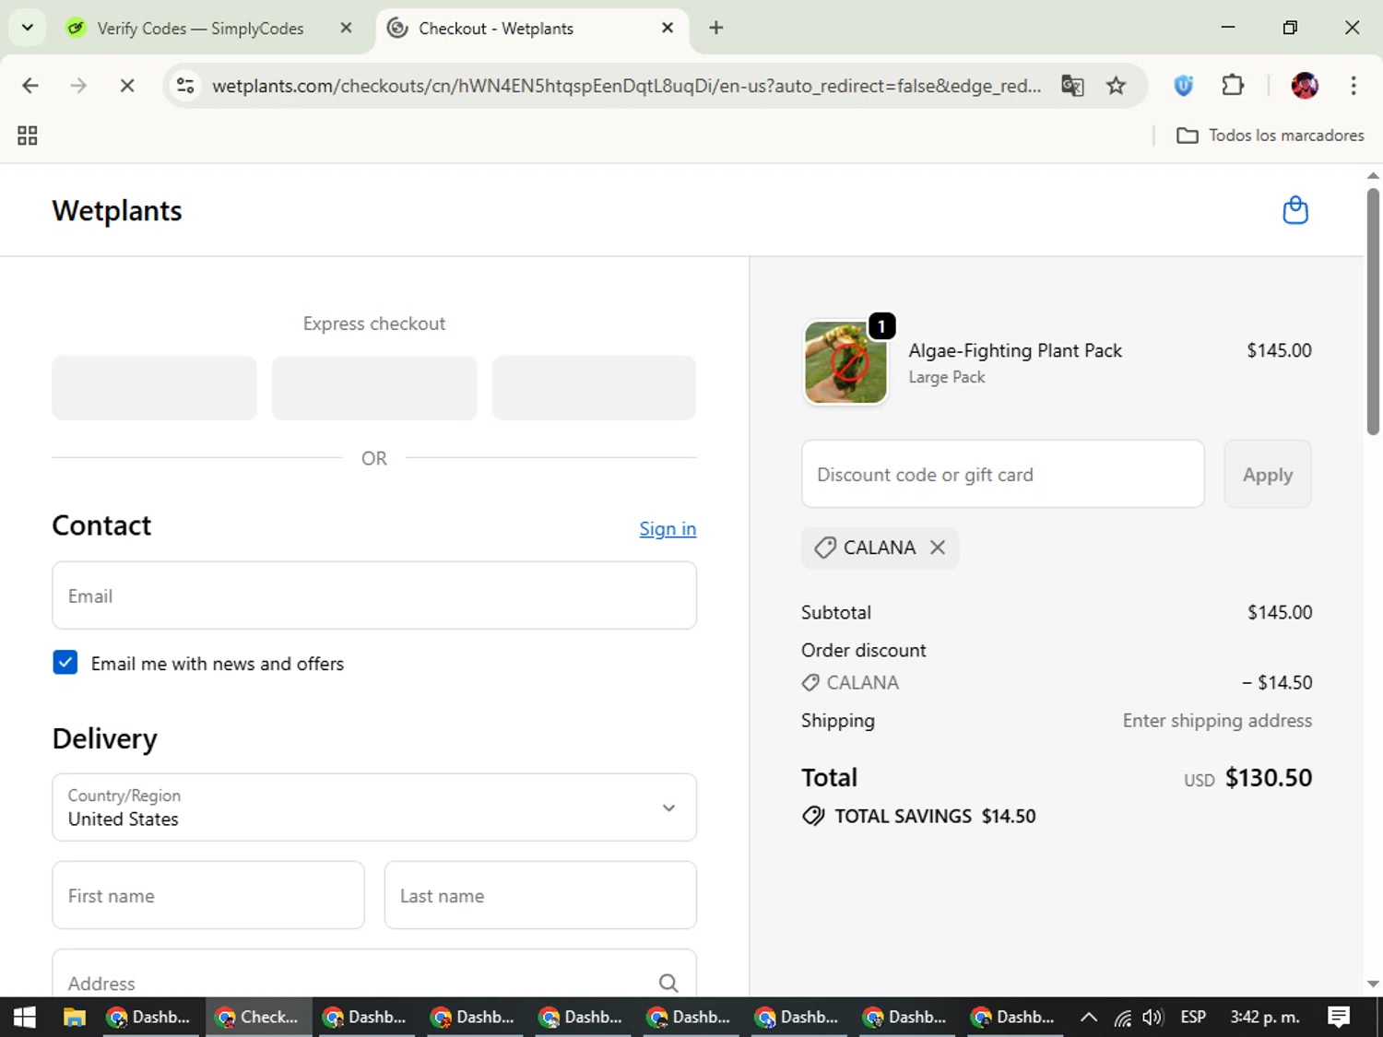1383x1037 pixels.
Task: Show hidden system tray icons
Action: click(x=1088, y=1018)
